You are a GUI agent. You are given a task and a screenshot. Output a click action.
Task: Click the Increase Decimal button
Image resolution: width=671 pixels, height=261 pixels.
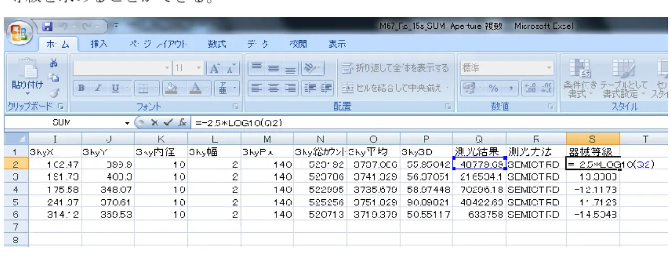click(530, 88)
